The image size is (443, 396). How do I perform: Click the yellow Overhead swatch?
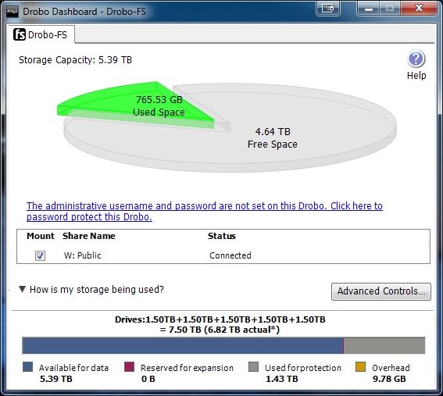[360, 367]
